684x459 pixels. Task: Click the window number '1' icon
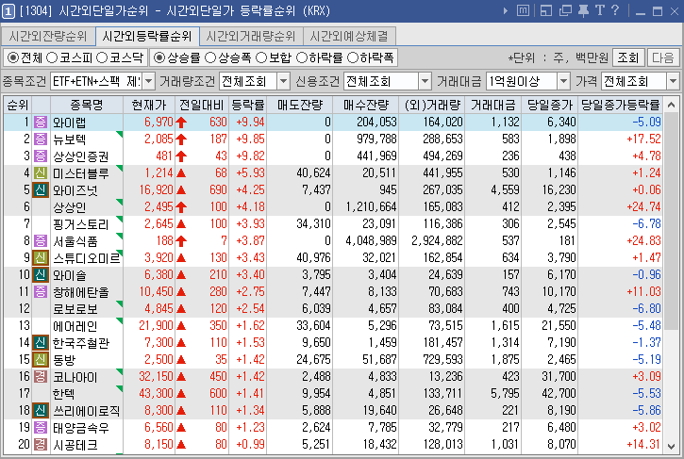point(8,11)
